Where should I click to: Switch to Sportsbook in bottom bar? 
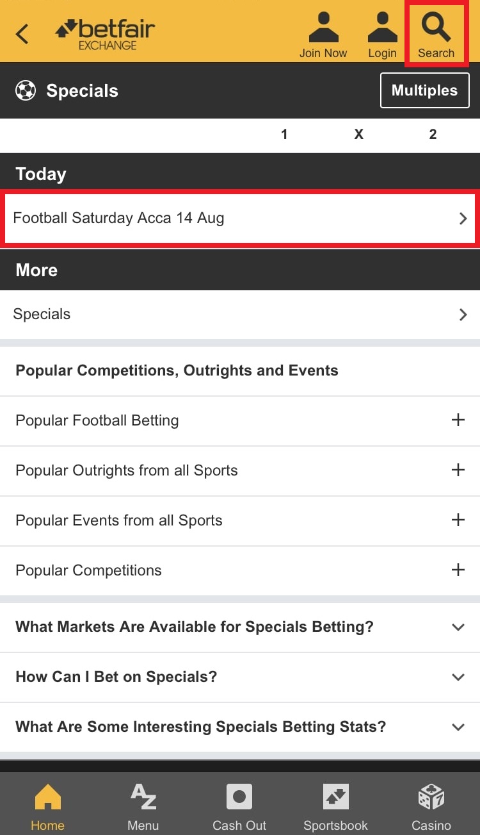point(335,797)
